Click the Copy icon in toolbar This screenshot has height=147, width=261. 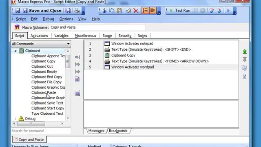pyautogui.click(x=112, y=11)
